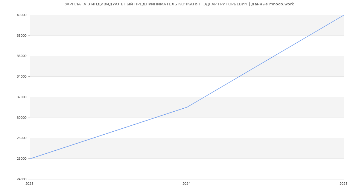Click the line segment between 2024 and 2025
This screenshot has height=194, width=359.
click(x=265, y=61)
